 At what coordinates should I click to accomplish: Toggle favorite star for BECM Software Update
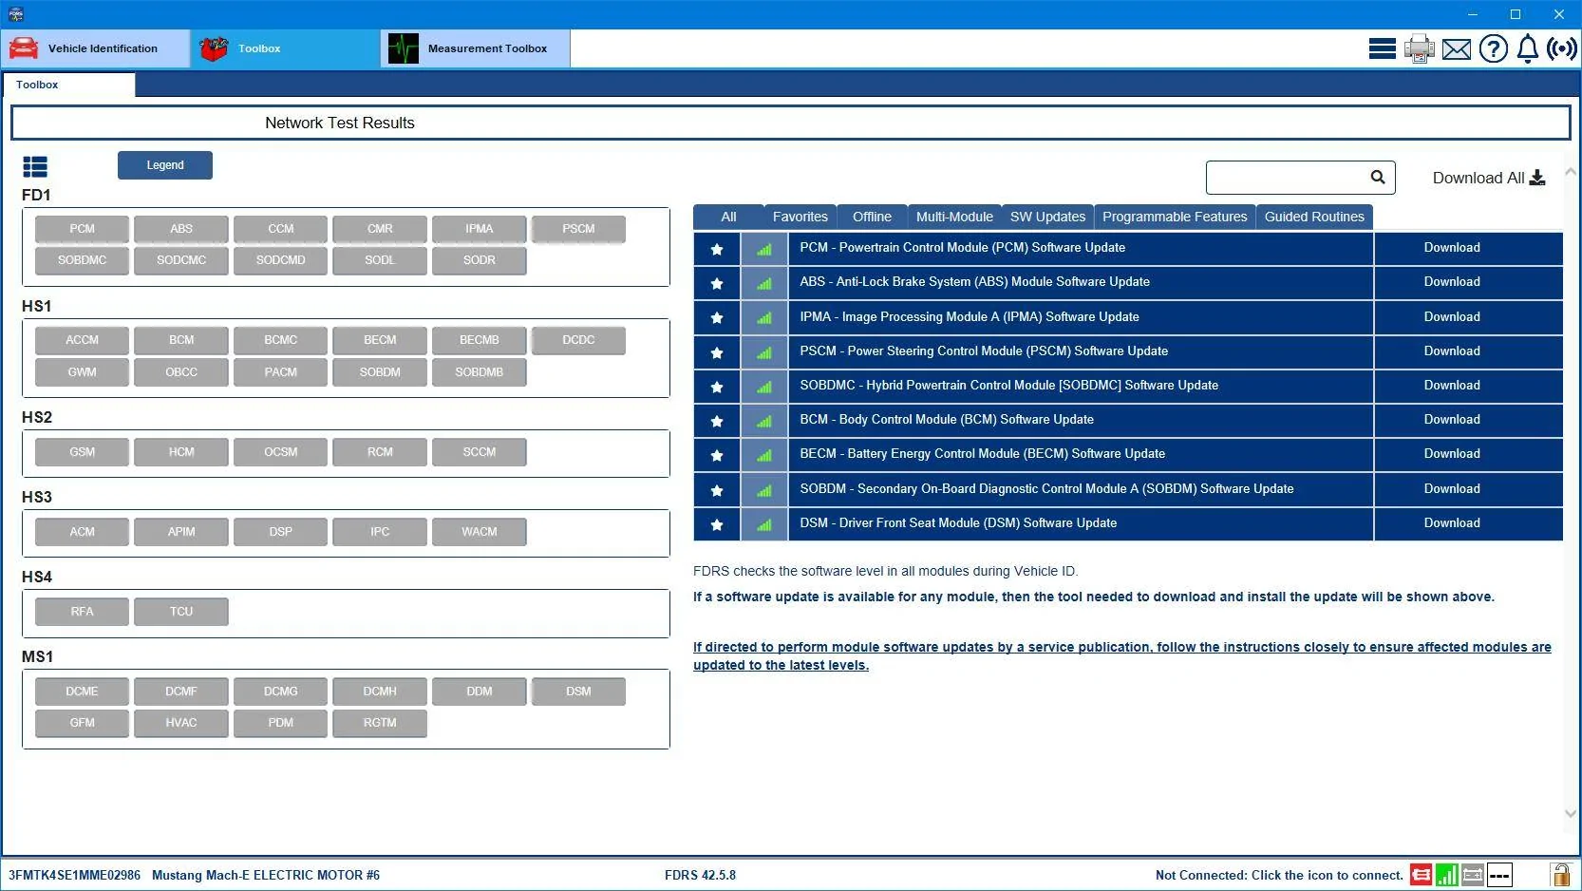pyautogui.click(x=717, y=455)
